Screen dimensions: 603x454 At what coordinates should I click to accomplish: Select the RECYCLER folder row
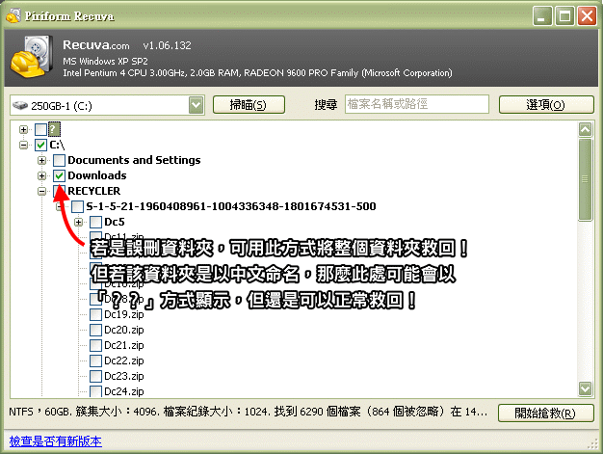[x=93, y=191]
